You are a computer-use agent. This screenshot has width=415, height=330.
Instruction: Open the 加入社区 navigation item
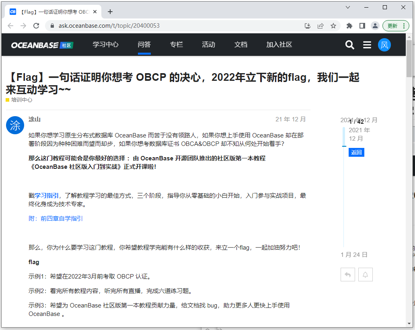pos(279,45)
